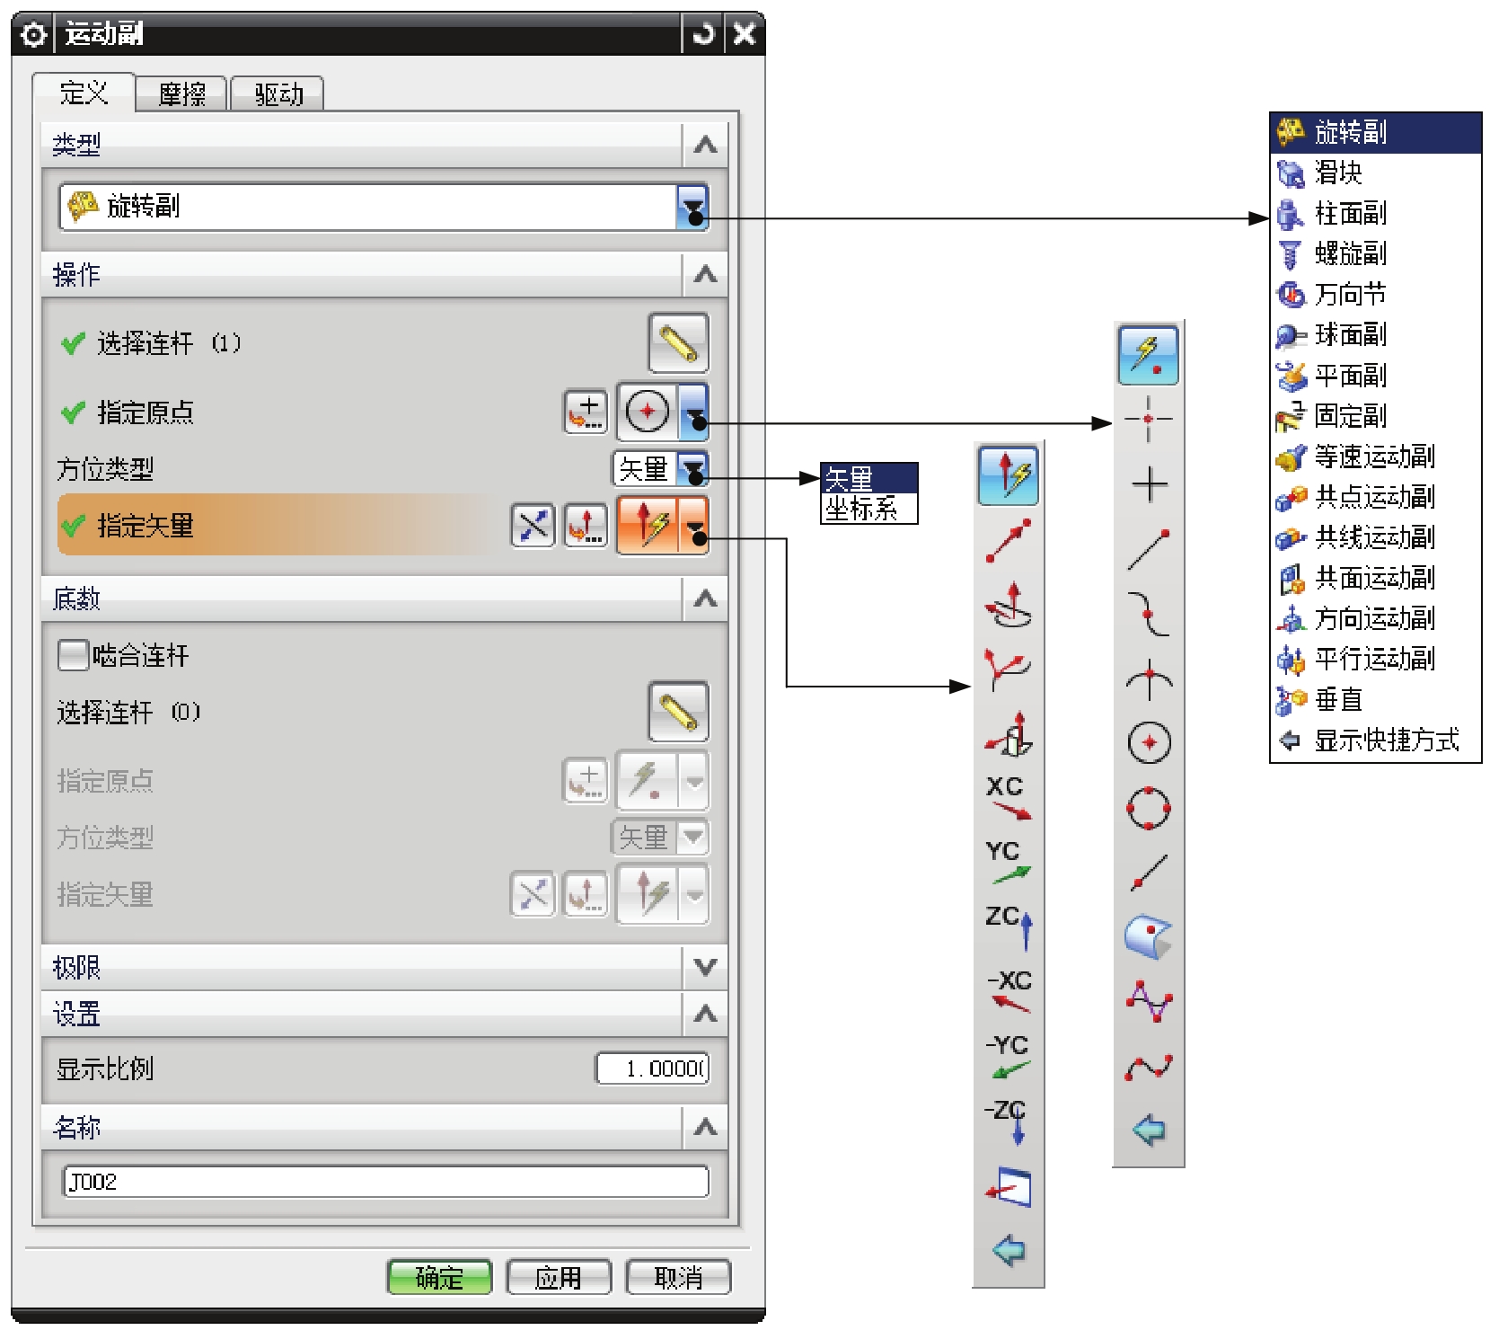Collapse the 类型 section
This screenshot has width=1490, height=1330.
[705, 145]
